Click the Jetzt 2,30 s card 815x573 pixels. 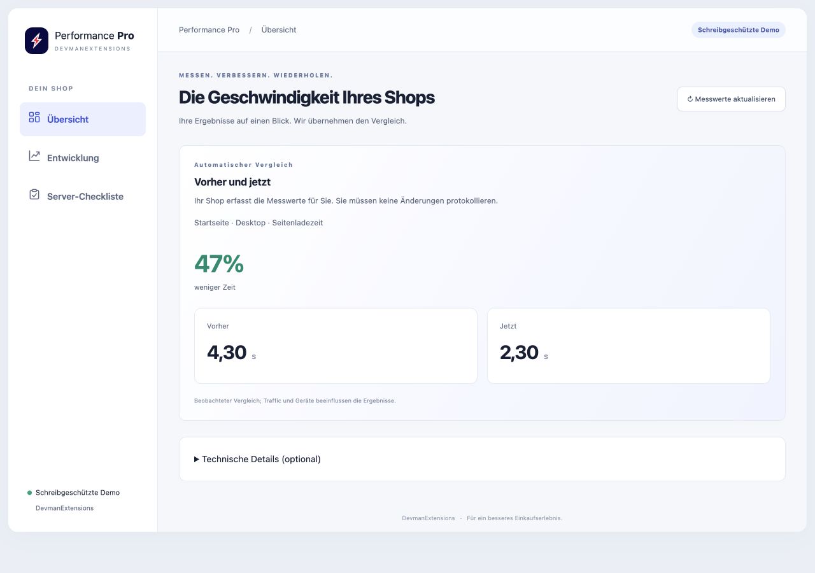(628, 346)
